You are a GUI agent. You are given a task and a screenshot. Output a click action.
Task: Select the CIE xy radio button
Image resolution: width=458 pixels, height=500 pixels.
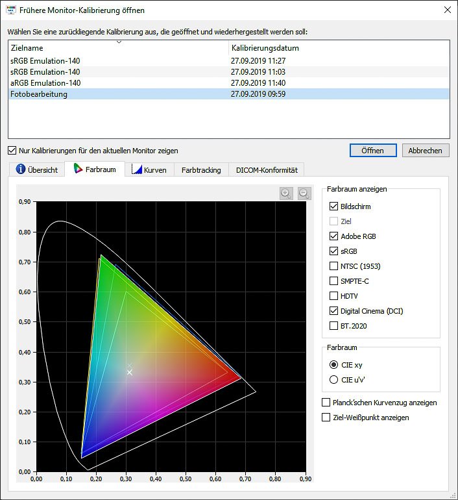point(333,364)
